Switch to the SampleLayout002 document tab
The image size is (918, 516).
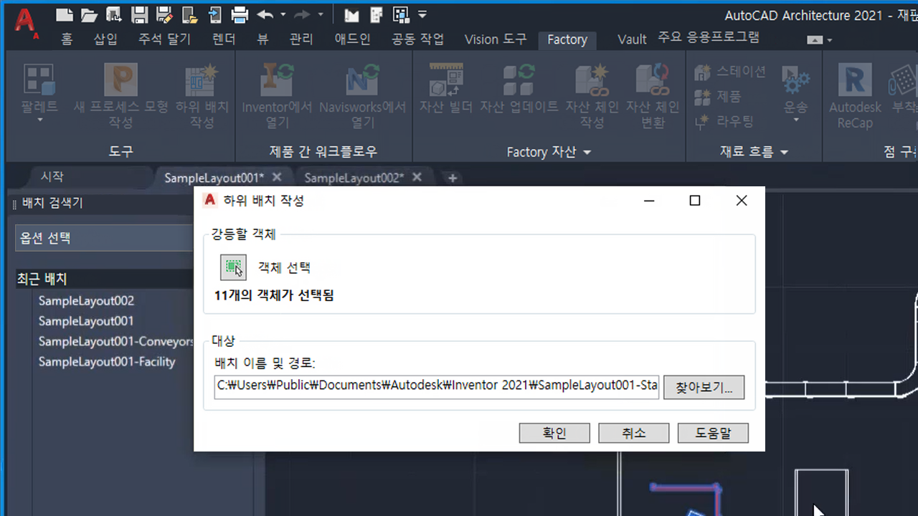(354, 177)
